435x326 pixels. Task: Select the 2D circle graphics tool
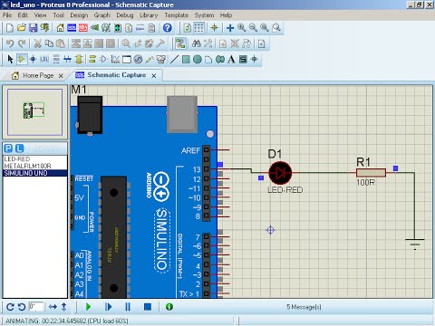[198, 59]
